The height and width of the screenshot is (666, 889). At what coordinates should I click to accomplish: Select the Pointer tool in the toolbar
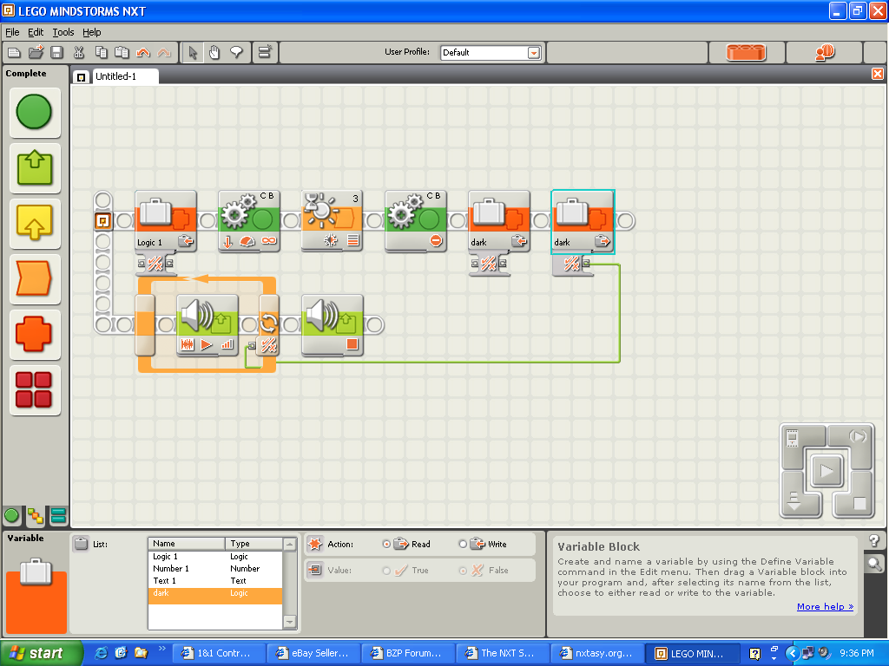[x=192, y=52]
